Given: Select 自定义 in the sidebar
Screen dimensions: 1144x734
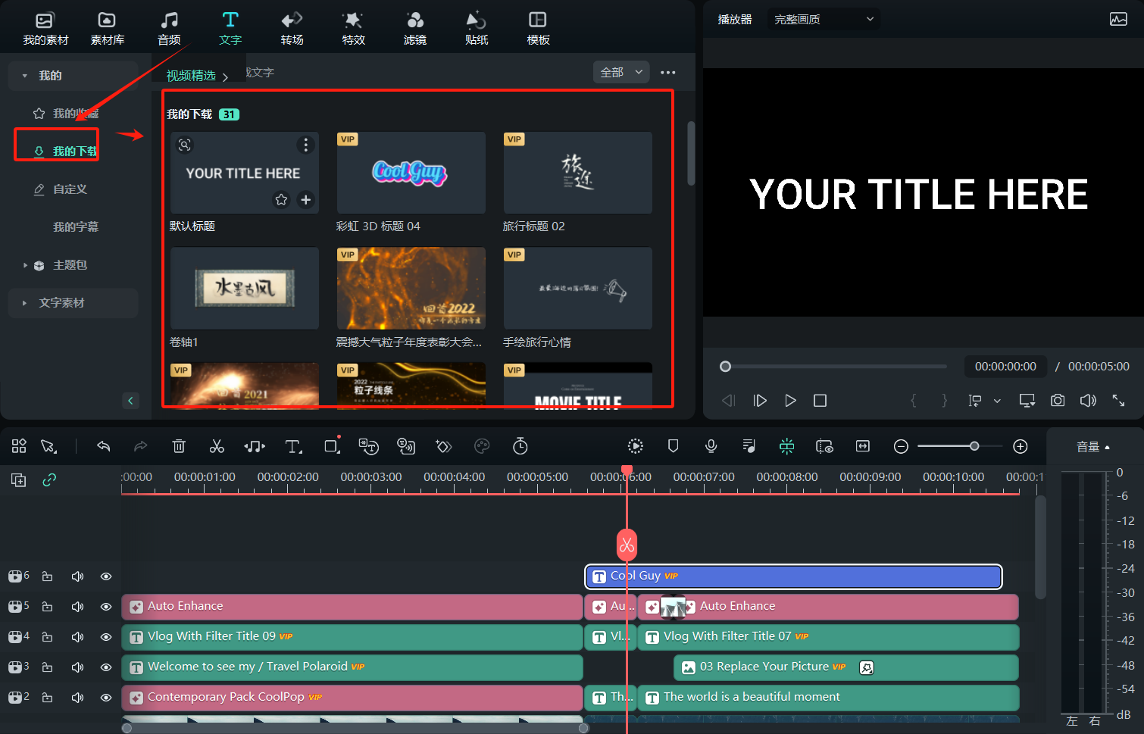Looking at the screenshot, I should [x=70, y=189].
